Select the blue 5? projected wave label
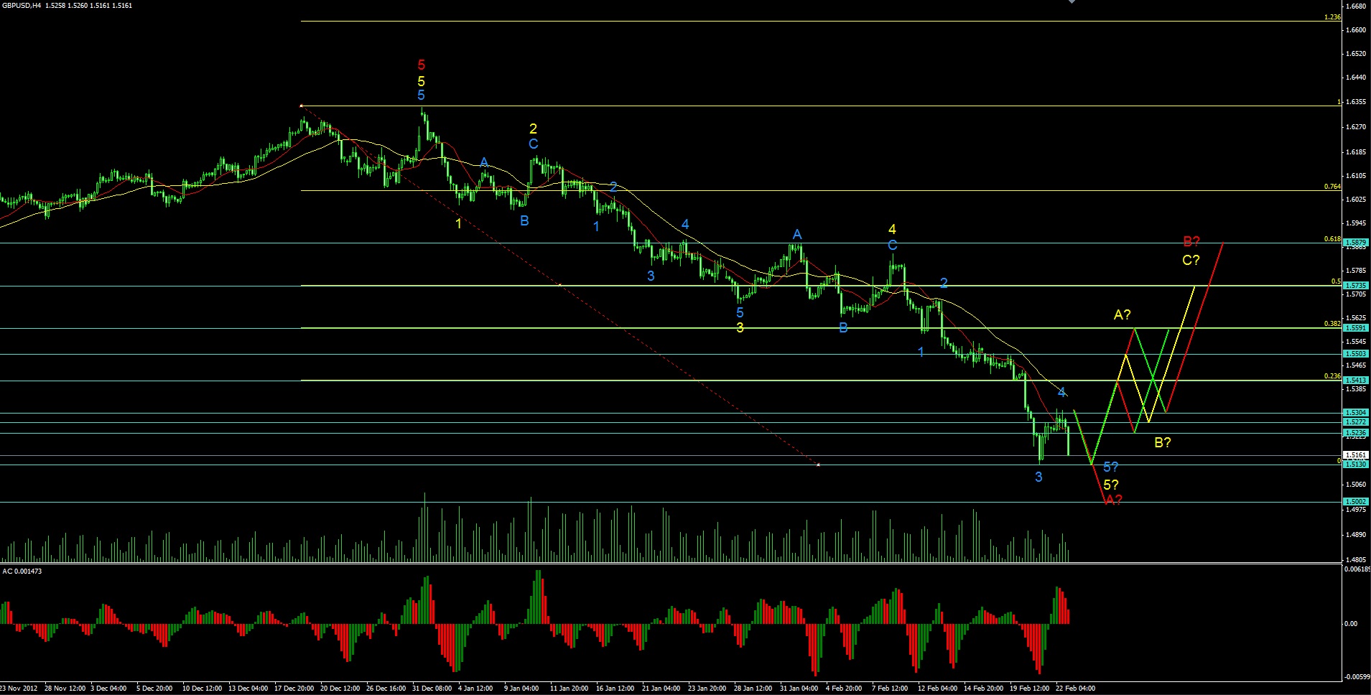The height and width of the screenshot is (695, 1371). click(1111, 467)
